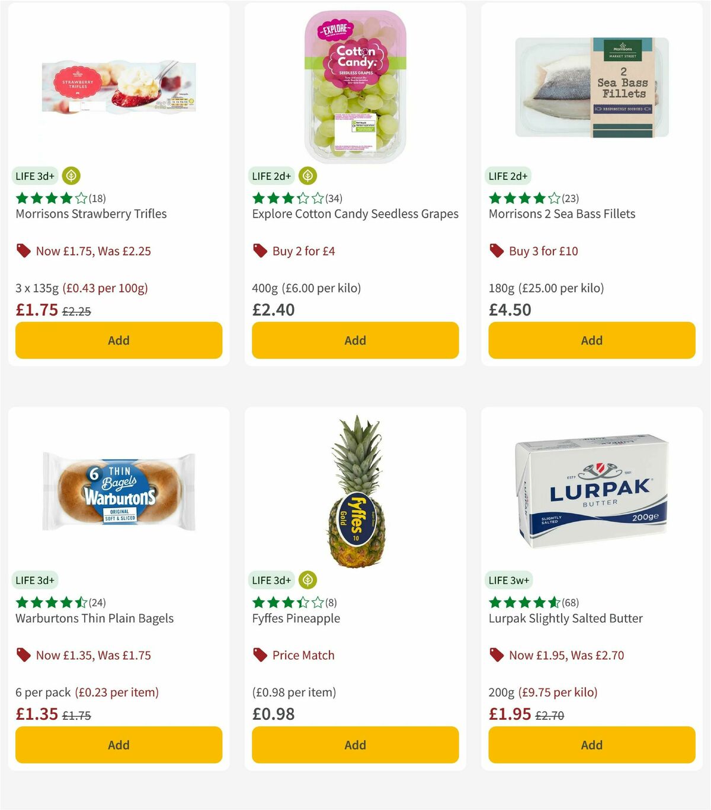Viewport: 711px width, 810px height.
Task: Click the star rating showing 68 reviews on Lurpak
Action: coord(524,603)
